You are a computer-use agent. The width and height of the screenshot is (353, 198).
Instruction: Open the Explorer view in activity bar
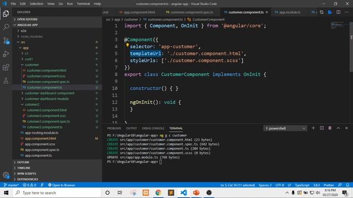[6, 14]
